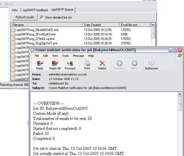The height and width of the screenshot is (156, 184).
Task: Click the line Unstarted: 0
Action: coord(43,123)
